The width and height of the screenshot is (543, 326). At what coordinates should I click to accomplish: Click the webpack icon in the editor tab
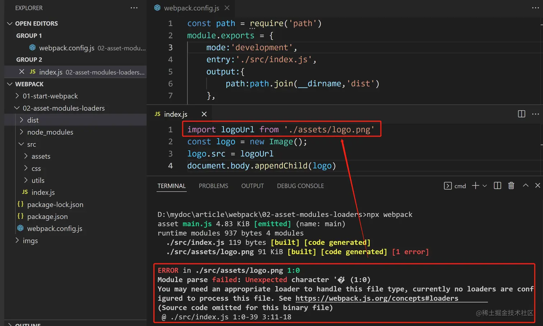[x=157, y=8]
